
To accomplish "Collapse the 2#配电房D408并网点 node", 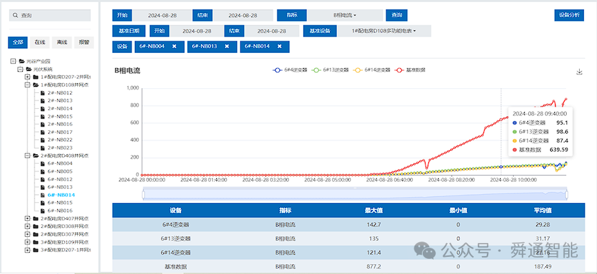I will tap(28, 156).
